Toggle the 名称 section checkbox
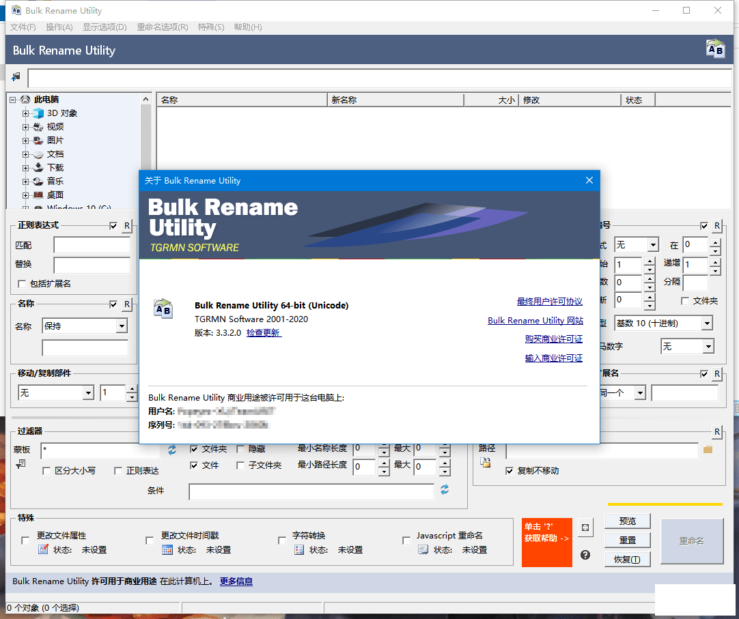Image resolution: width=739 pixels, height=619 pixels. 113,304
